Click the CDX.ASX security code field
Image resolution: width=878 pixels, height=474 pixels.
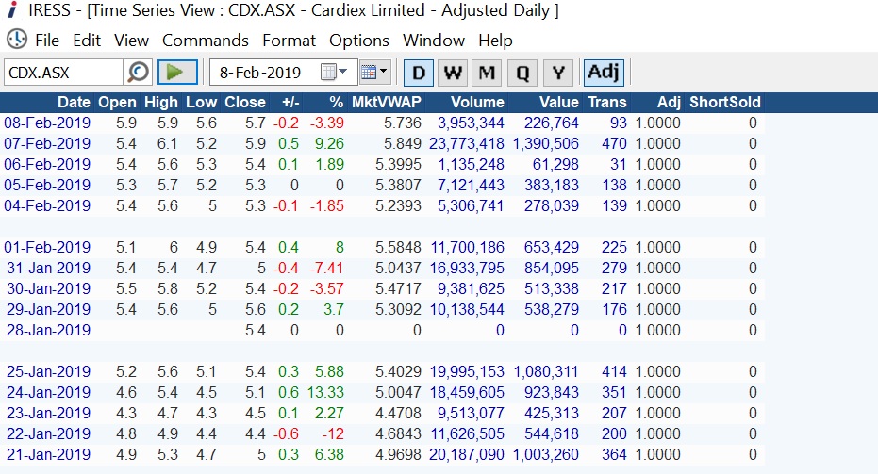click(x=63, y=73)
